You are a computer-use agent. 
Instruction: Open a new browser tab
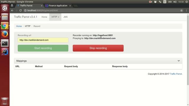[76, 6]
